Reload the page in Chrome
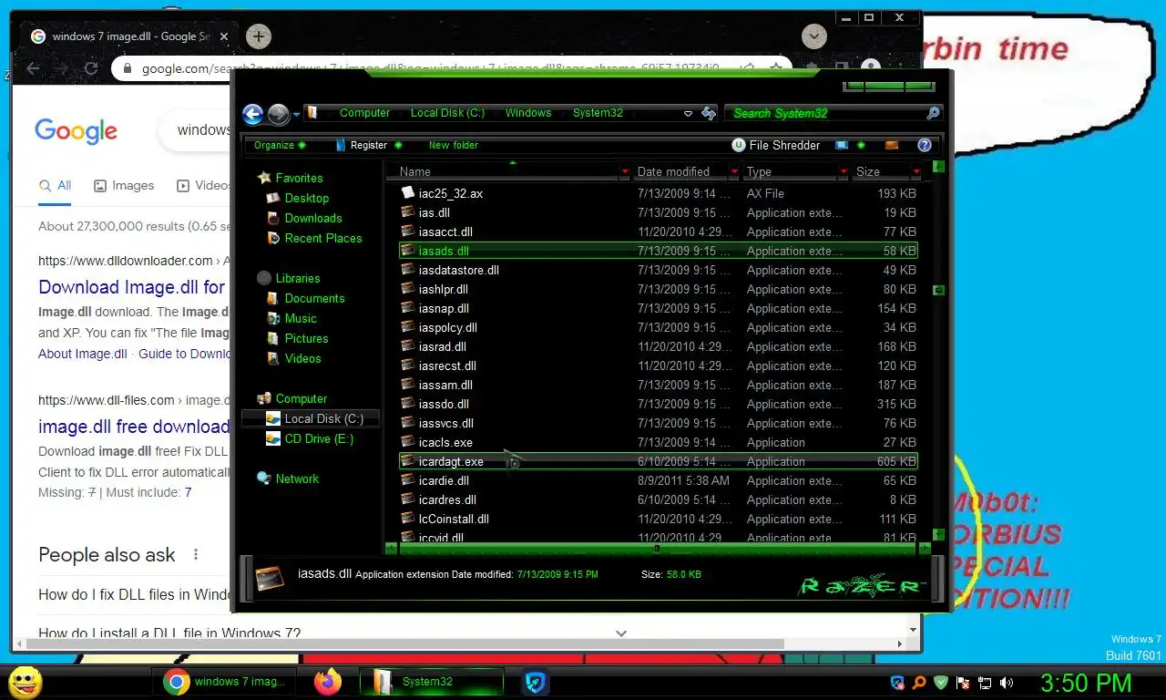This screenshot has height=700, width=1166. pos(90,68)
